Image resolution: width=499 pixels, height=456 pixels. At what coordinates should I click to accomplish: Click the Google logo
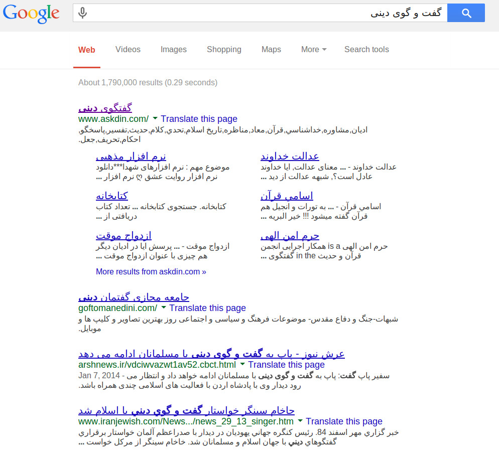31,14
